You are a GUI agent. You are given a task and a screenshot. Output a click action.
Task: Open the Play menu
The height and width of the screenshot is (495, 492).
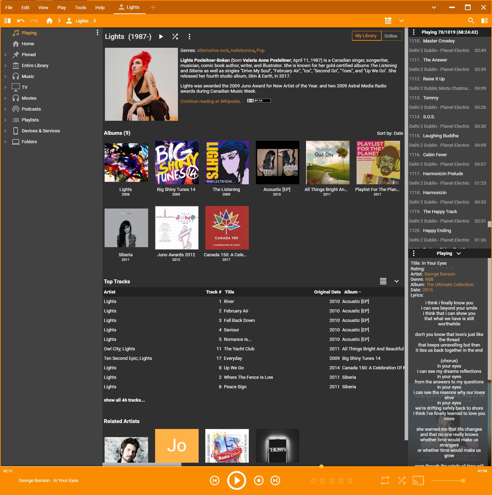coord(61,7)
